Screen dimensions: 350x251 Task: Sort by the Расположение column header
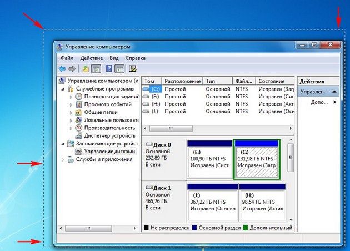(x=183, y=81)
